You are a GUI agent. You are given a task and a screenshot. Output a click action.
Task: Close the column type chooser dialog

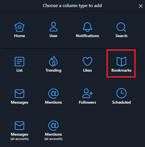point(140,6)
